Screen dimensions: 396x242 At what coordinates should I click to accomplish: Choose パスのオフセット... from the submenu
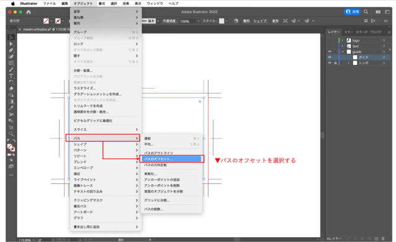(x=171, y=159)
